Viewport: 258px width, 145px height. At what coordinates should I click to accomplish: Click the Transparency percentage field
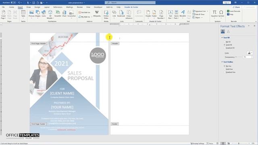[x=247, y=57]
